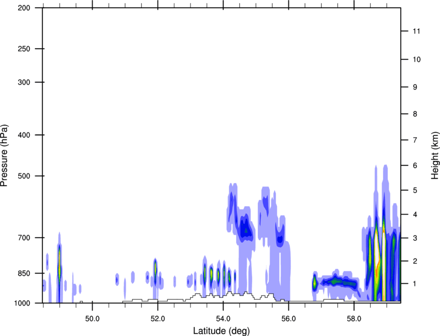Click the 500 pressure tick label
440x336 pixels.
[24, 176]
